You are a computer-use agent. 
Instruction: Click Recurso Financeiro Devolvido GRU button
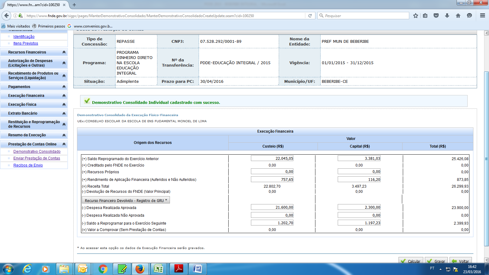click(x=126, y=200)
